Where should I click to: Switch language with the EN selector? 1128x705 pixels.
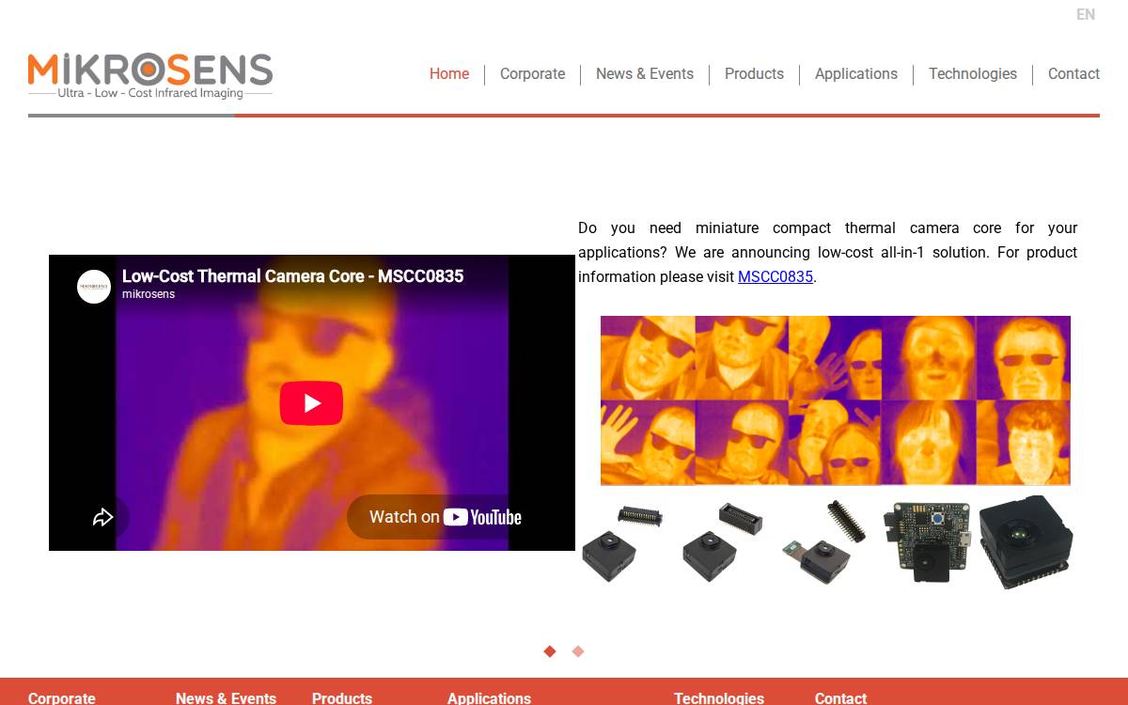(1086, 15)
